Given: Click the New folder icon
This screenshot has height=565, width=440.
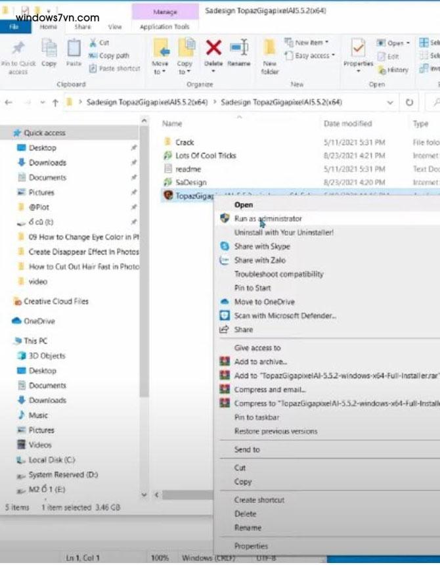Looking at the screenshot, I should (x=269, y=53).
